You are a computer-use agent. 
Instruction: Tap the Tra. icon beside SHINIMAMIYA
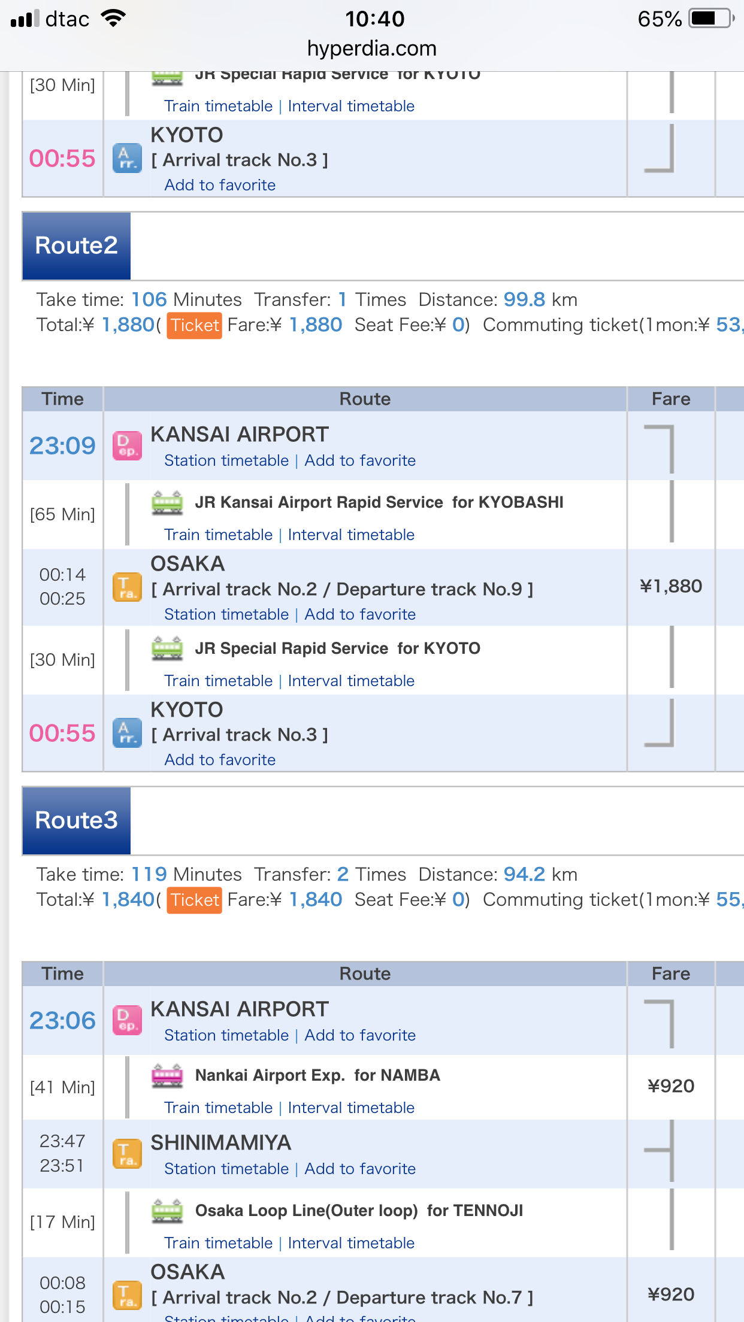coord(127,1154)
